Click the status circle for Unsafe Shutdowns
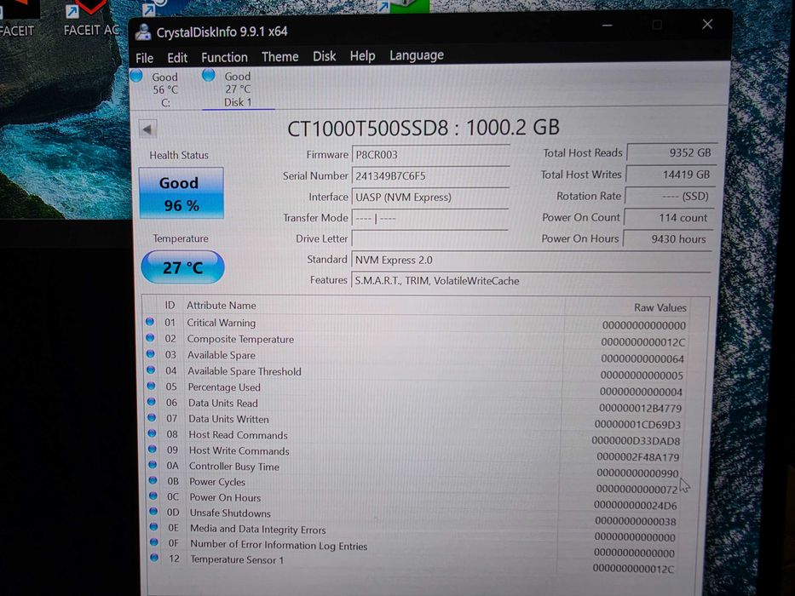This screenshot has height=596, width=795. click(153, 511)
